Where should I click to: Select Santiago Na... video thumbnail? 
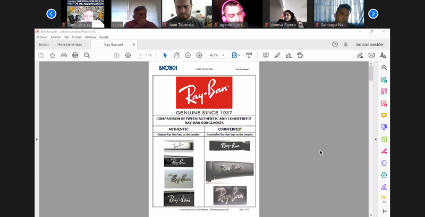339,14
